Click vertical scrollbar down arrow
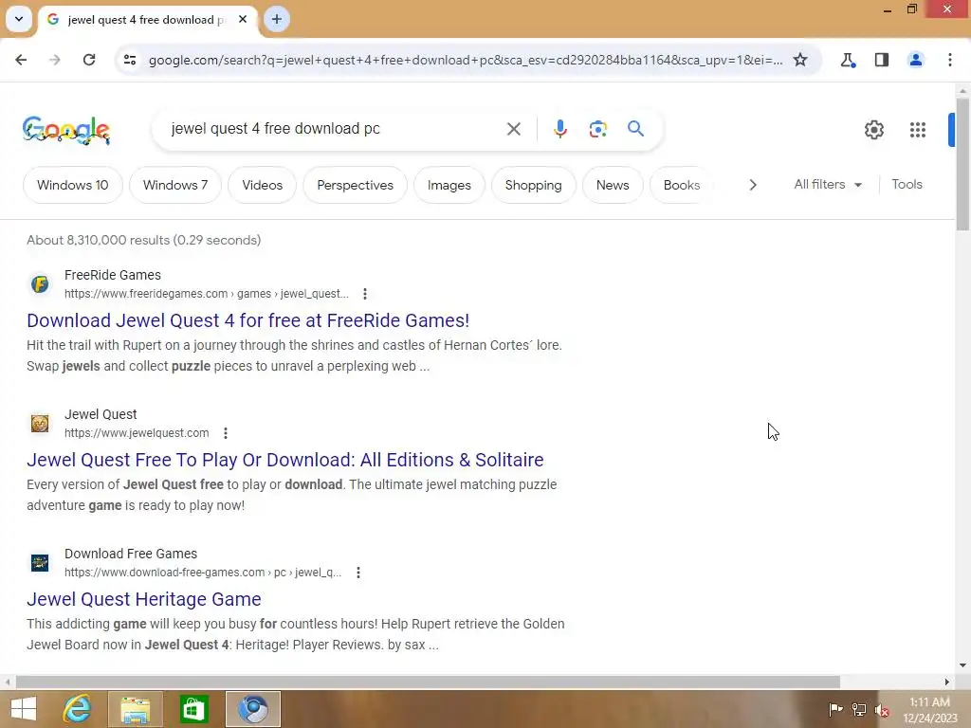Screen dimensions: 971x728 pyautogui.click(x=962, y=665)
